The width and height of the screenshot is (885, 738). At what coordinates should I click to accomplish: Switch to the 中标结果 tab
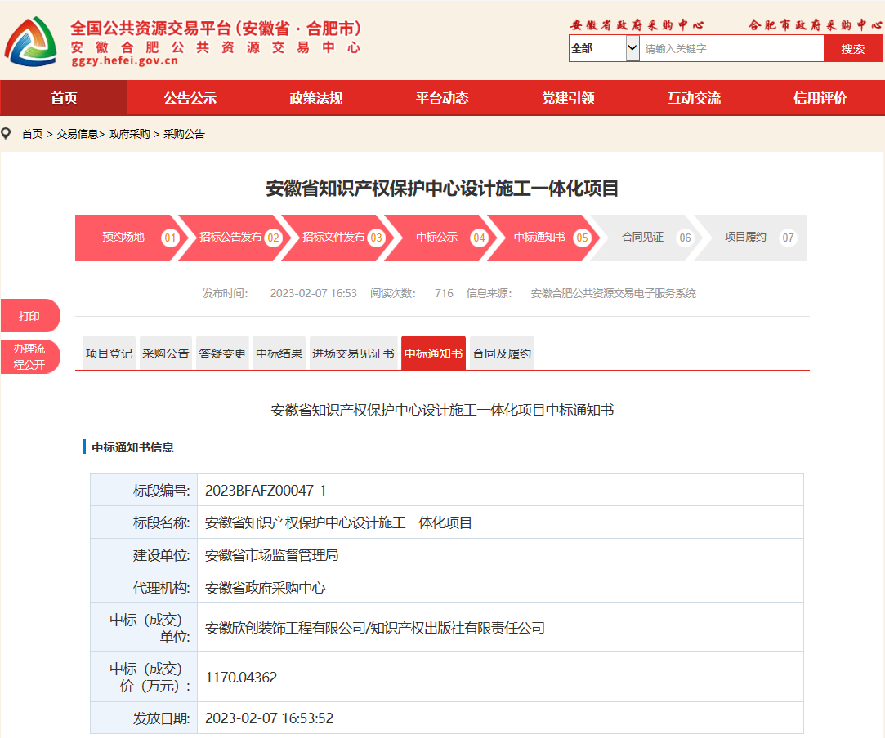pos(279,353)
